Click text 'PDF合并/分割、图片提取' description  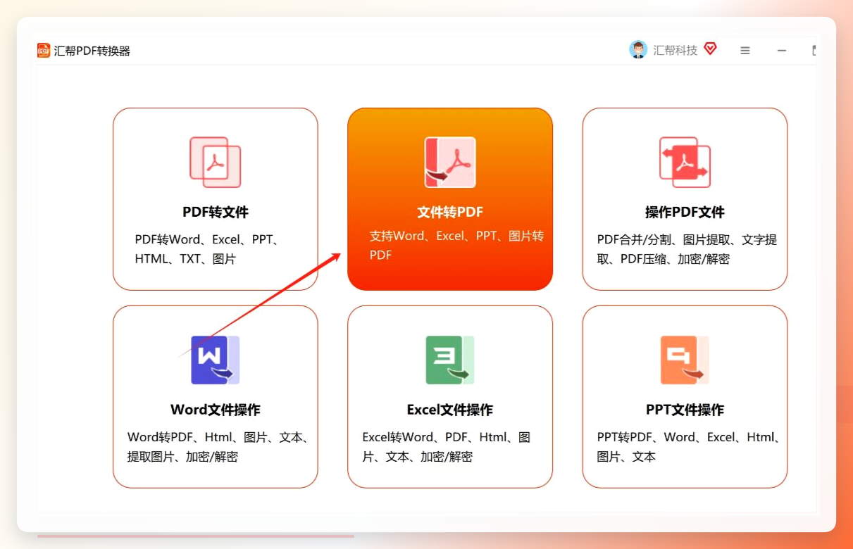coord(687,249)
